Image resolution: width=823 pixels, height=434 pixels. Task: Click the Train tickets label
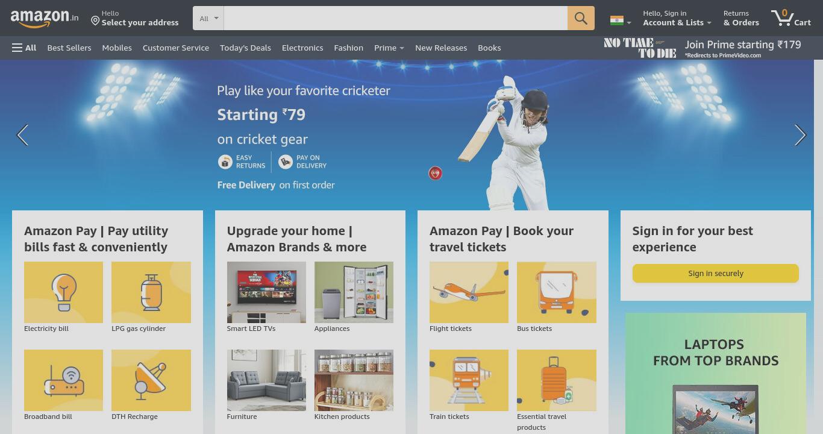[x=449, y=417]
